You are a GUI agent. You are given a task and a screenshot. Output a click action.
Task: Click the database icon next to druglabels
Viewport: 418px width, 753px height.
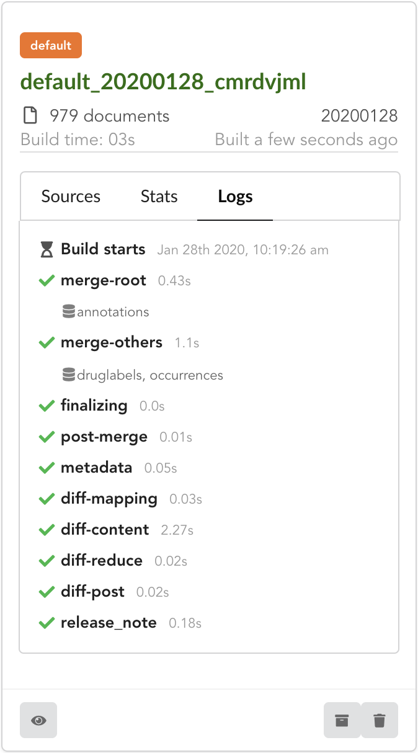[x=69, y=375]
